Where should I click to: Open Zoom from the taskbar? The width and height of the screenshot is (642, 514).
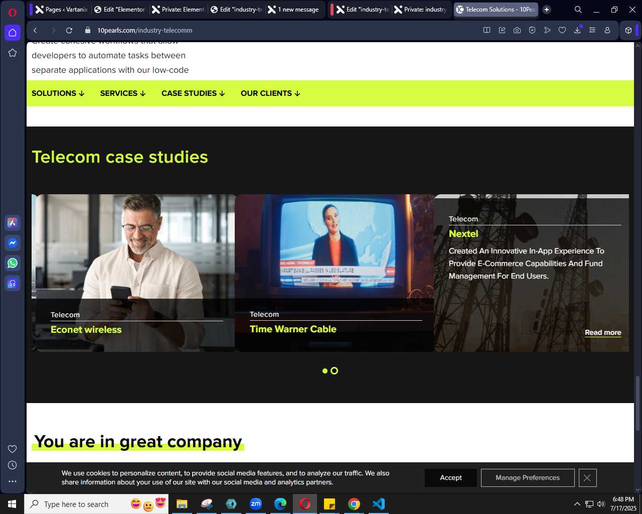tap(256, 504)
